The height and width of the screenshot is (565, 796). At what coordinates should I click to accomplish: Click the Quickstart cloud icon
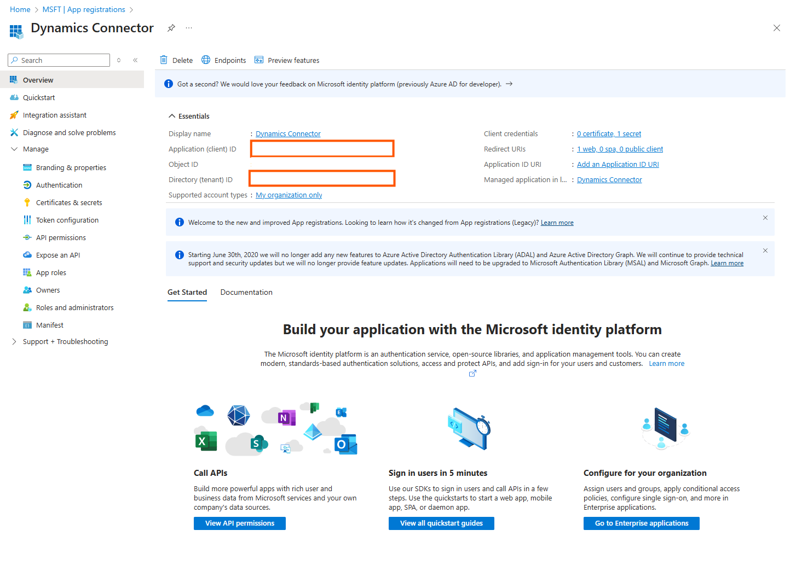pos(14,97)
